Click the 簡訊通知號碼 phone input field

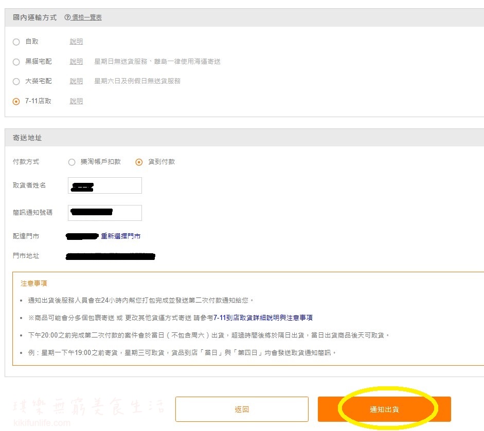(104, 213)
